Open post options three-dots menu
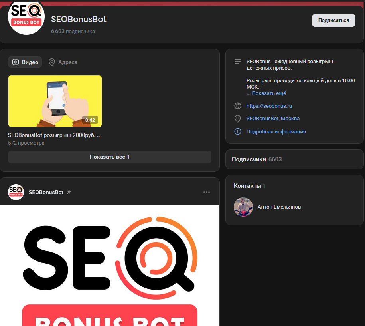The width and height of the screenshot is (365, 326). pyautogui.click(x=207, y=192)
